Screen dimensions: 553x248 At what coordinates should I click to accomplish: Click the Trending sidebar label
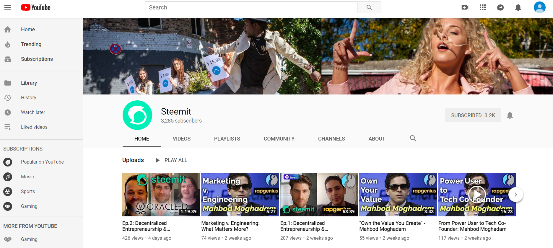coord(31,44)
